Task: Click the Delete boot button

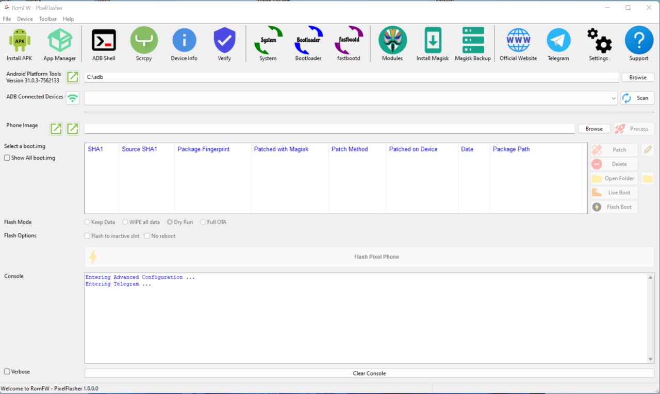Action: pyautogui.click(x=614, y=164)
